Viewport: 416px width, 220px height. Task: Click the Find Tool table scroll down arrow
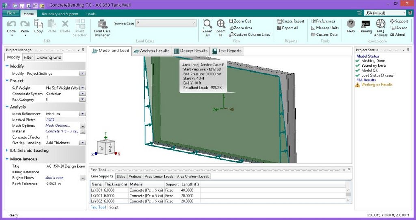[x=349, y=201]
